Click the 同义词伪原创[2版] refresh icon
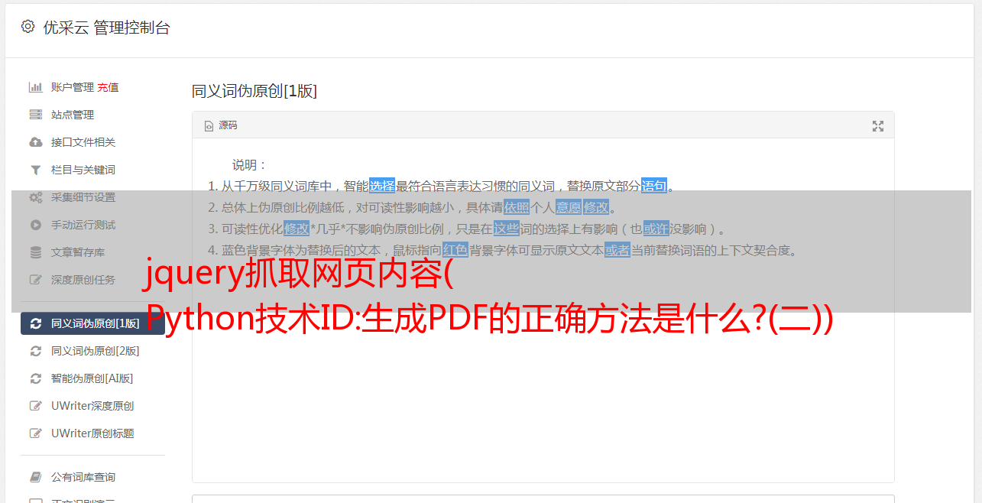The height and width of the screenshot is (503, 982). point(35,351)
